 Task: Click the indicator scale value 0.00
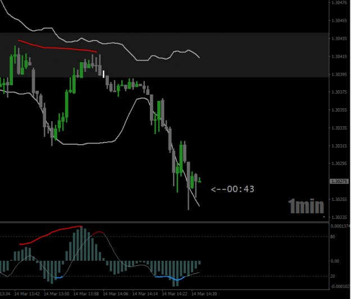[x=335, y=261]
